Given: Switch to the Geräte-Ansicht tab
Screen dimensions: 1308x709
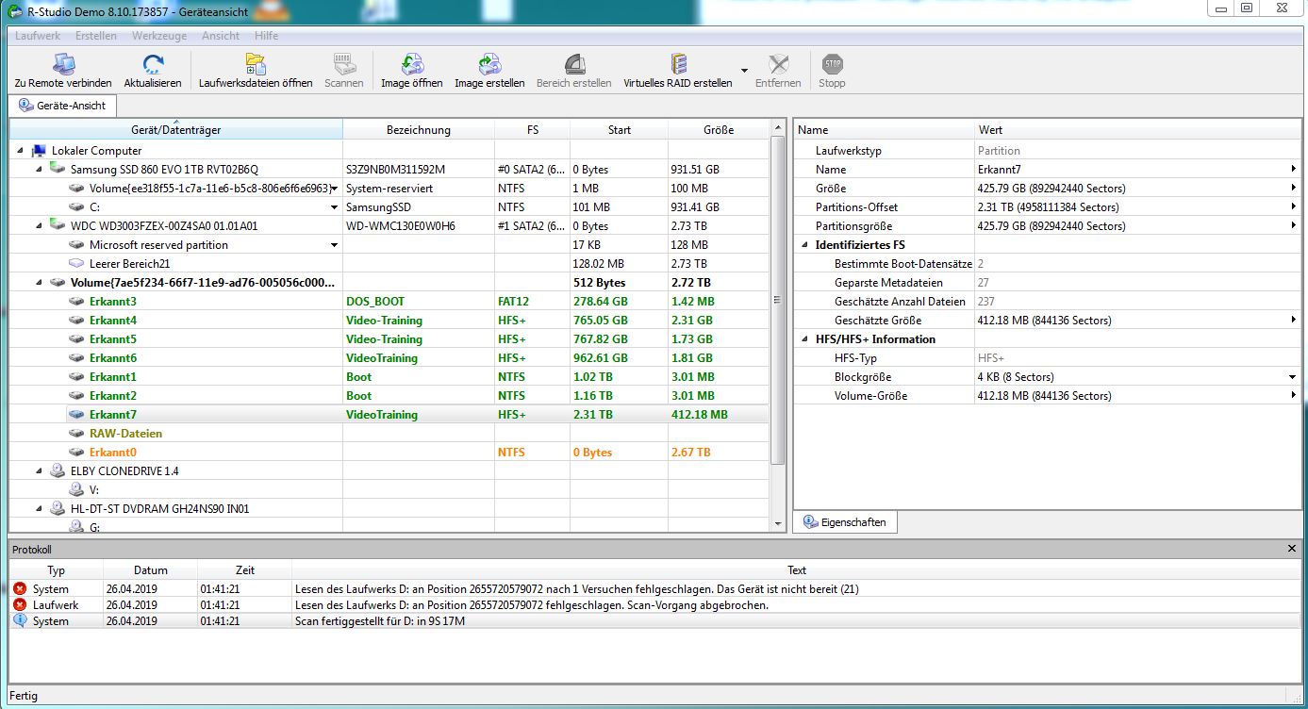Looking at the screenshot, I should click(62, 106).
